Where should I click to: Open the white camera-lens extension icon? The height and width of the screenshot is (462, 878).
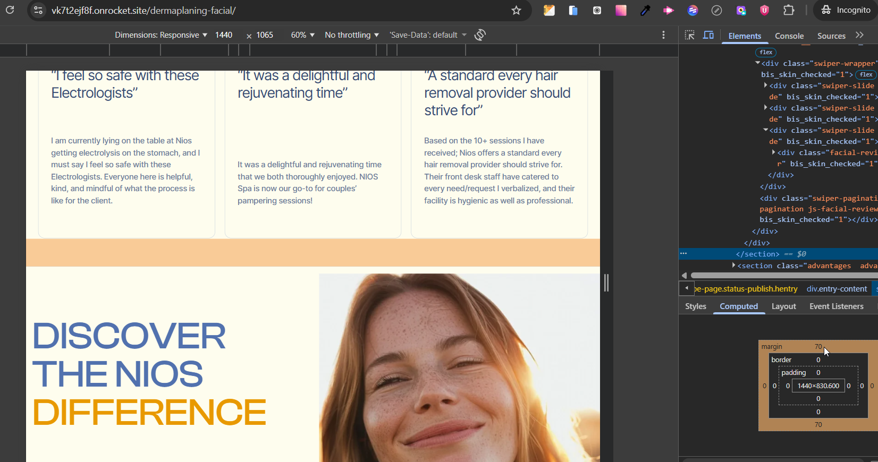tap(597, 10)
